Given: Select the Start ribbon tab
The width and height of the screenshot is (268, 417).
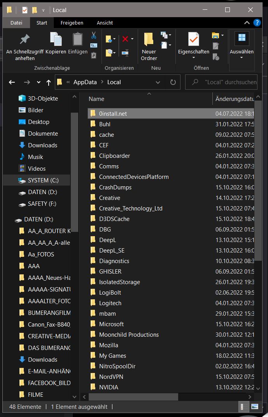Looking at the screenshot, I should click(42, 23).
